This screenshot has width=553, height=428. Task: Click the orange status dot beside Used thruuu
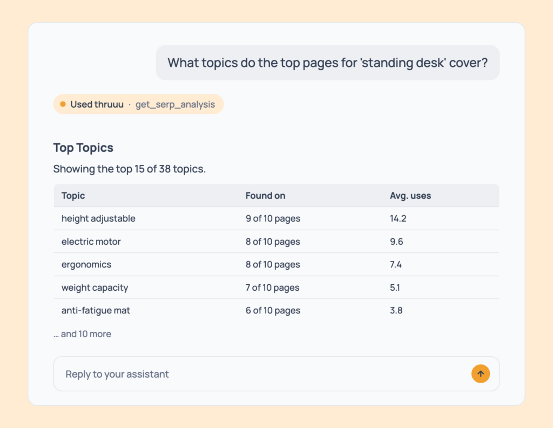tap(63, 104)
